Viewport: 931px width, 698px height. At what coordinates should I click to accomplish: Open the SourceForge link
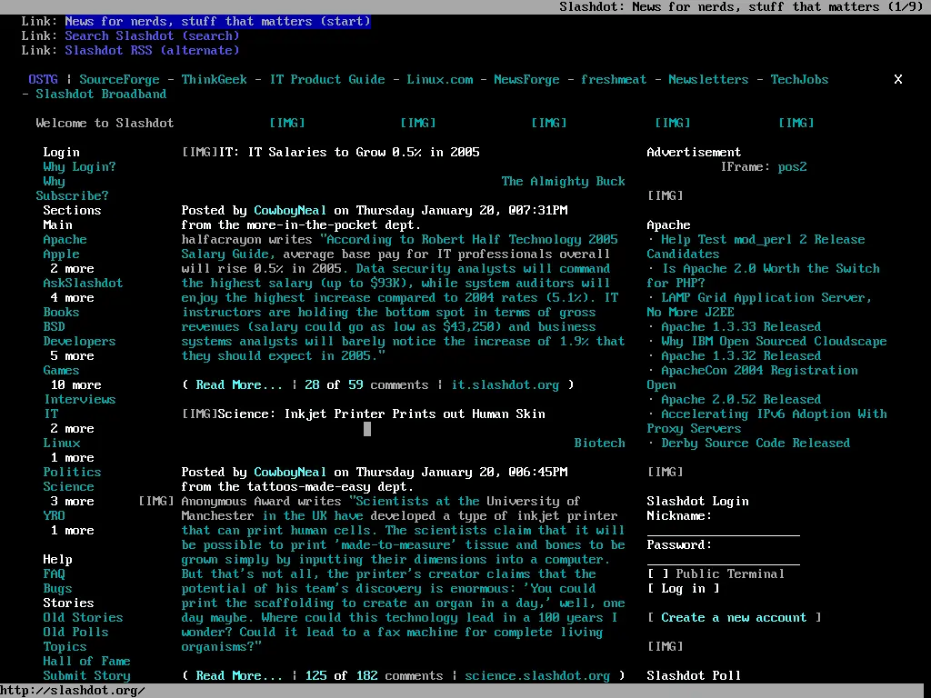(x=119, y=80)
